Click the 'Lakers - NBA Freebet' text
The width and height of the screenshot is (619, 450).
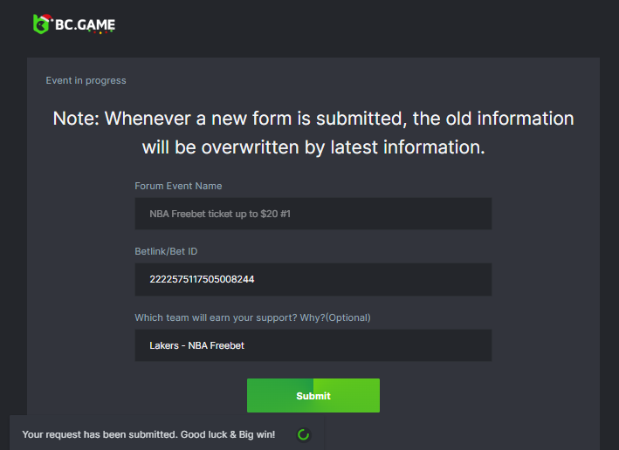[197, 345]
